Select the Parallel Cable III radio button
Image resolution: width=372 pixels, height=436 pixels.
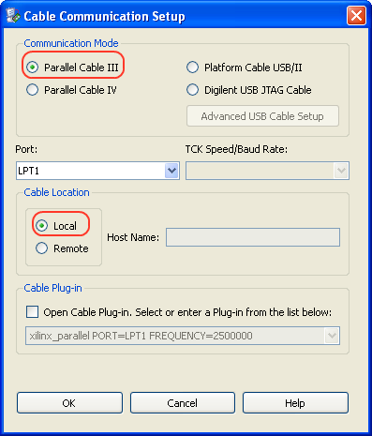pyautogui.click(x=32, y=68)
